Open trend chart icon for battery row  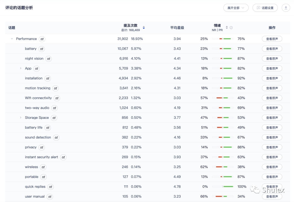(x=42, y=49)
